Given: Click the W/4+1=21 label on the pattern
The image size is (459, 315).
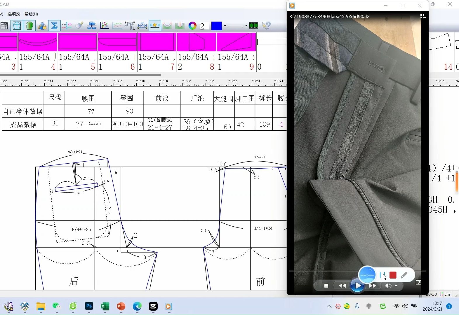Looking at the screenshot, I should pos(75,152).
